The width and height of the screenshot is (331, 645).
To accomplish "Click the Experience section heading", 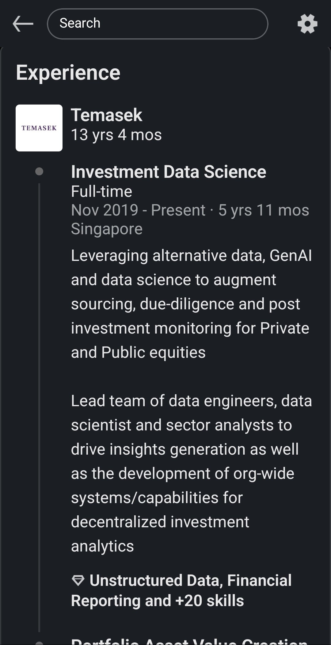I will tap(68, 73).
